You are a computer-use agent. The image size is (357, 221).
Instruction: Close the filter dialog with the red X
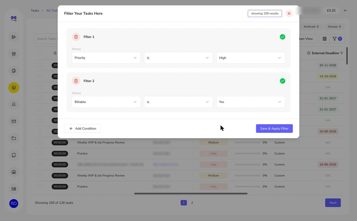pyautogui.click(x=289, y=13)
